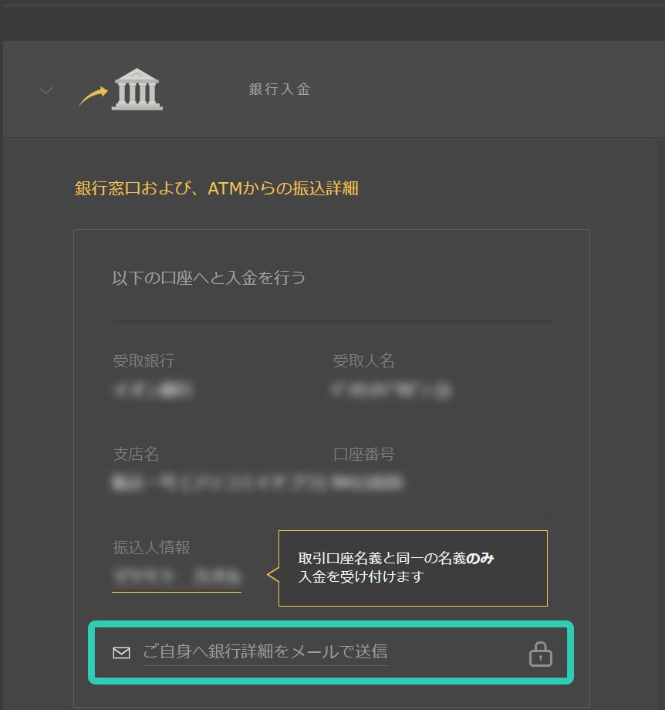Click the blurred 受取銀行 value

tap(153, 390)
